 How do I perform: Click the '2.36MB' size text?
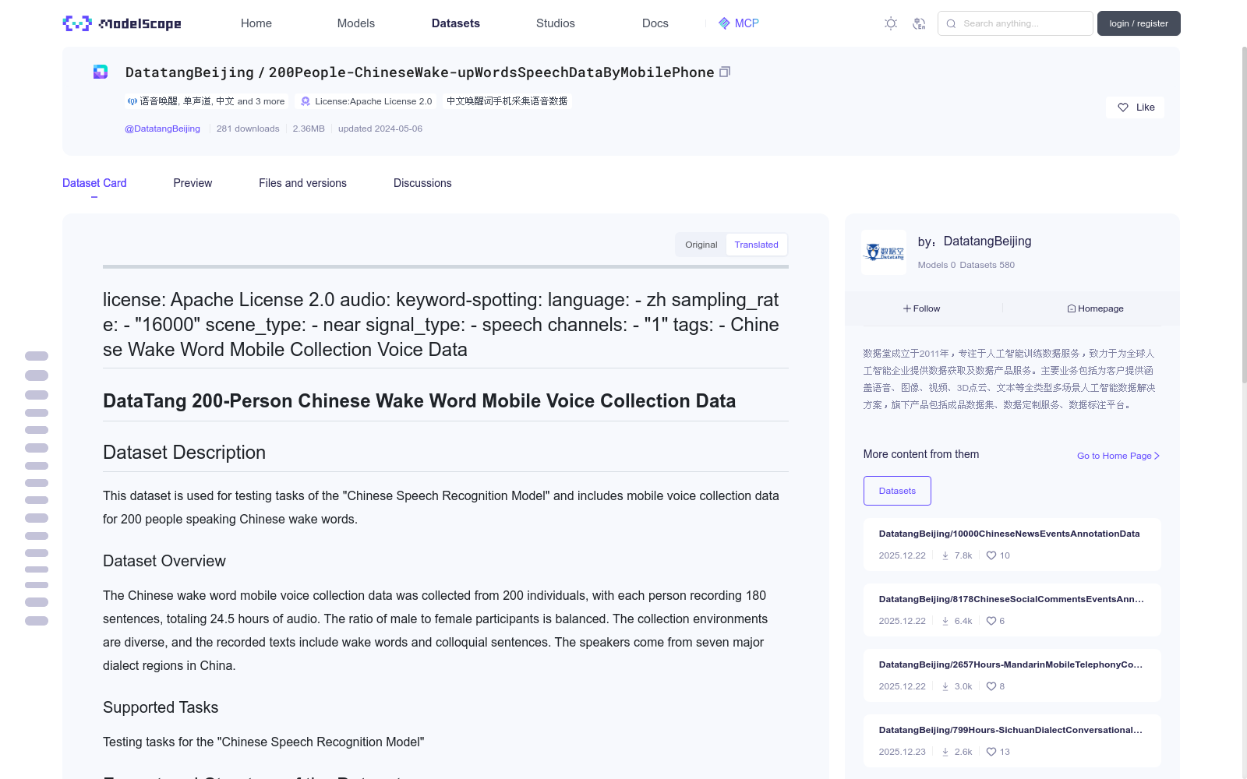point(309,129)
